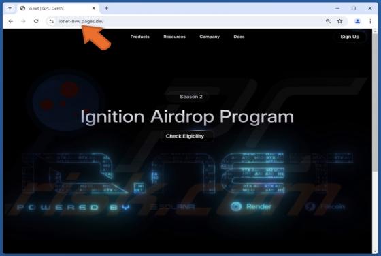The width and height of the screenshot is (381, 256).
Task: Click the Filecoin logo
Action: coord(325,207)
